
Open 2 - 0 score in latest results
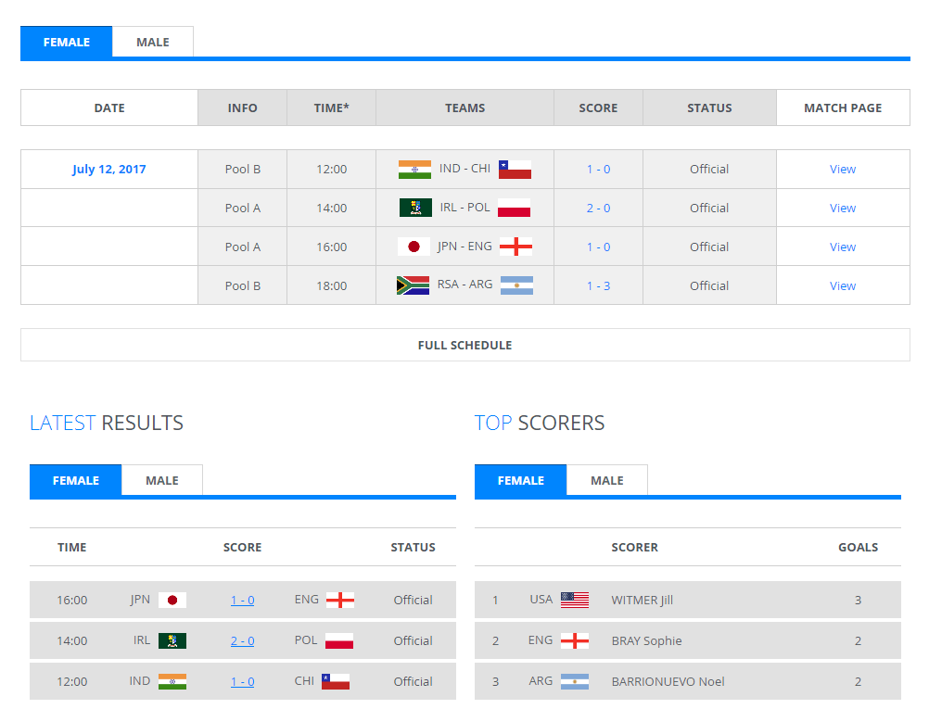242,641
